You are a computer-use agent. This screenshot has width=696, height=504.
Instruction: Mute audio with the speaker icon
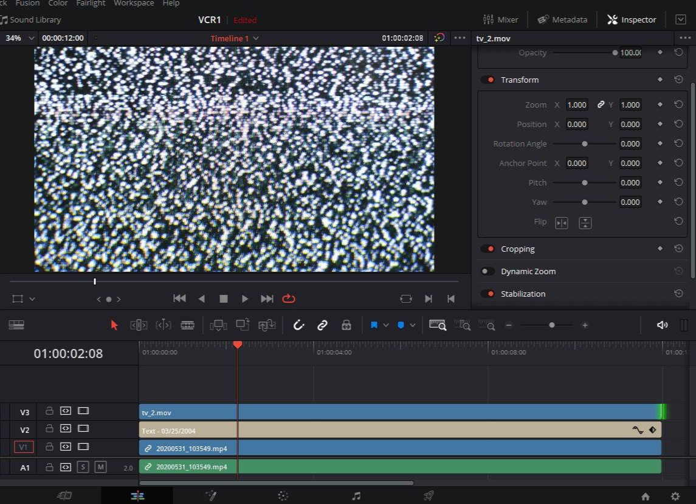[x=662, y=325]
